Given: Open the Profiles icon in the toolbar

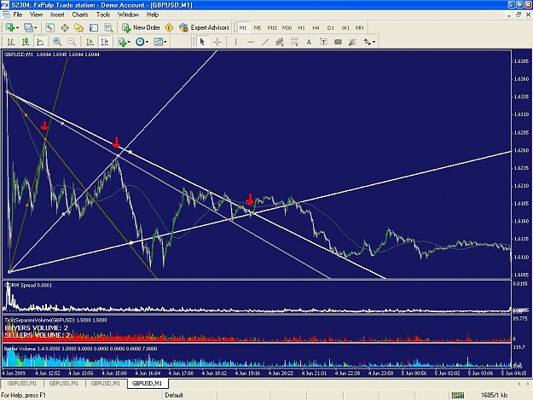Looking at the screenshot, I should [28, 28].
